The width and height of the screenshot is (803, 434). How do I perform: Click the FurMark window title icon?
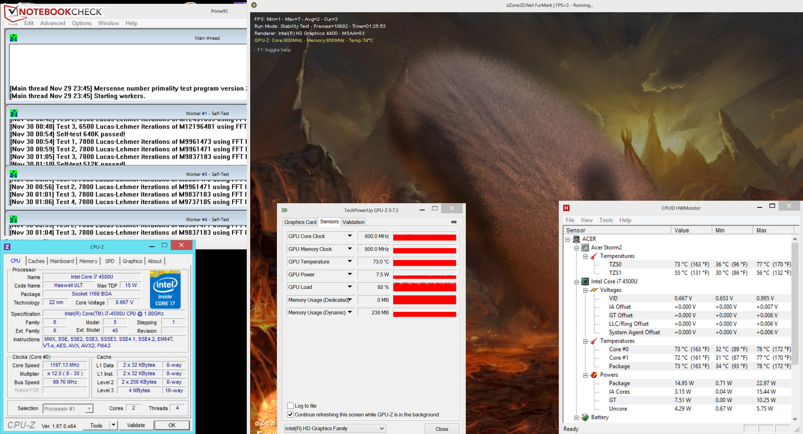(254, 5)
